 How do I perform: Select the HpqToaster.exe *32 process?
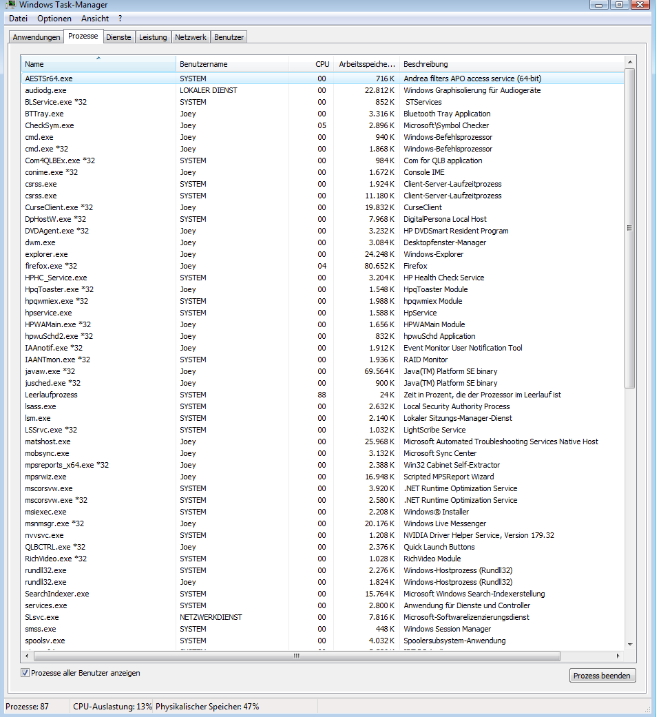pos(323,289)
